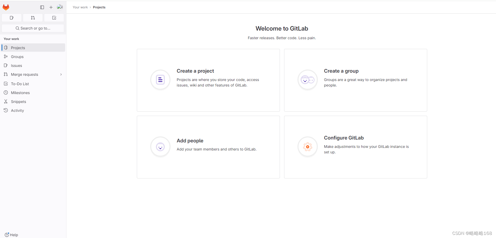This screenshot has width=496, height=238.
Task: Open Activity in the sidebar
Action: point(33,111)
